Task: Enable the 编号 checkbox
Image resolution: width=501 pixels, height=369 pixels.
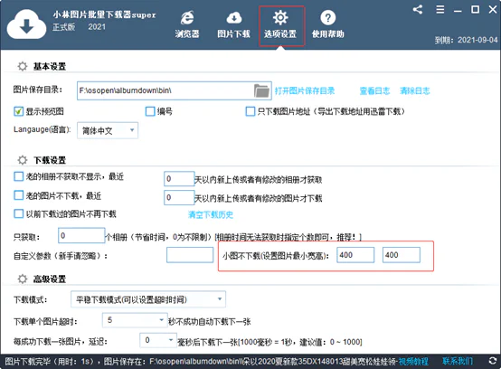Action: tap(150, 111)
